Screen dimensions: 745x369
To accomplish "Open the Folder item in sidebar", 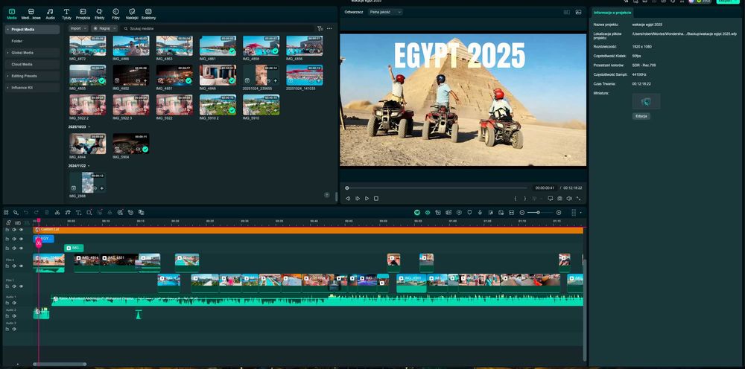I will (32, 41).
